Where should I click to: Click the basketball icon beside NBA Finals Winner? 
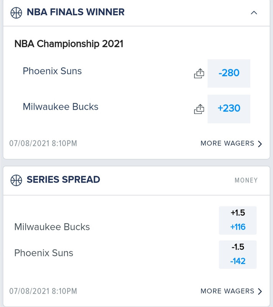coord(16,13)
